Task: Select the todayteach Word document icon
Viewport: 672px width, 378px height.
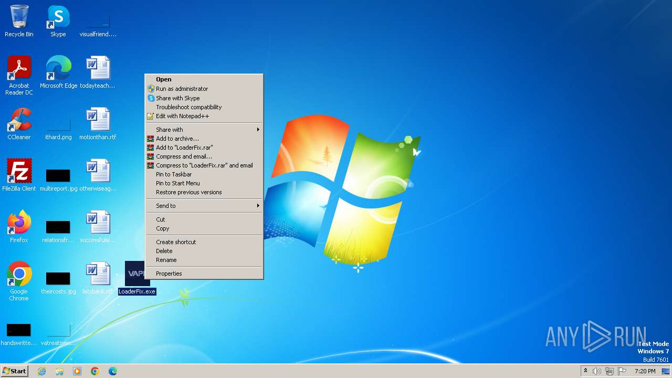Action: tap(98, 72)
